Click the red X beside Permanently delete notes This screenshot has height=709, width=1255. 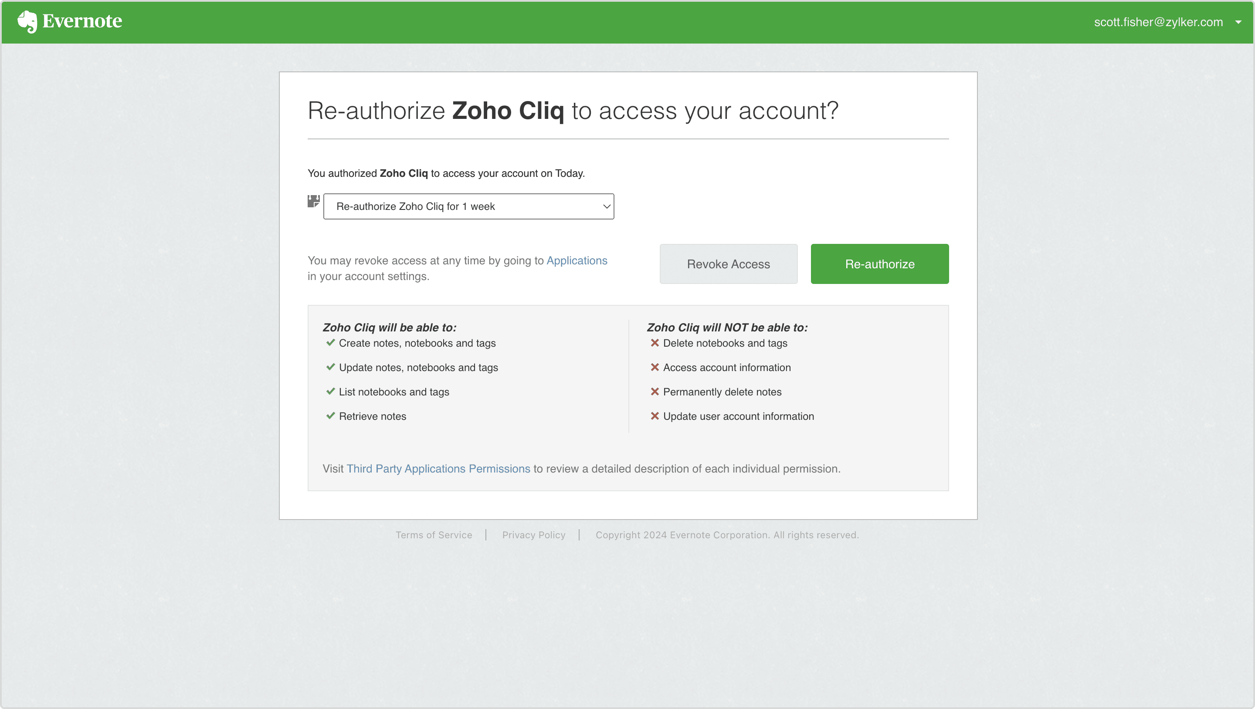[654, 392]
